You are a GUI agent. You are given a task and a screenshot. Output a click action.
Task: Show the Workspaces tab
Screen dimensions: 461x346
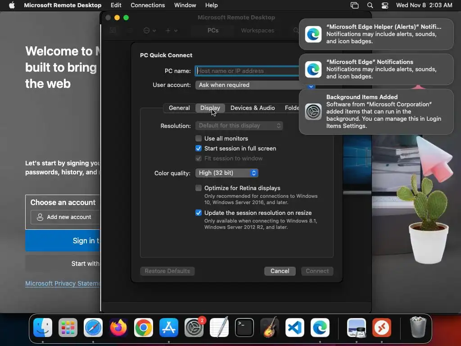(x=258, y=30)
